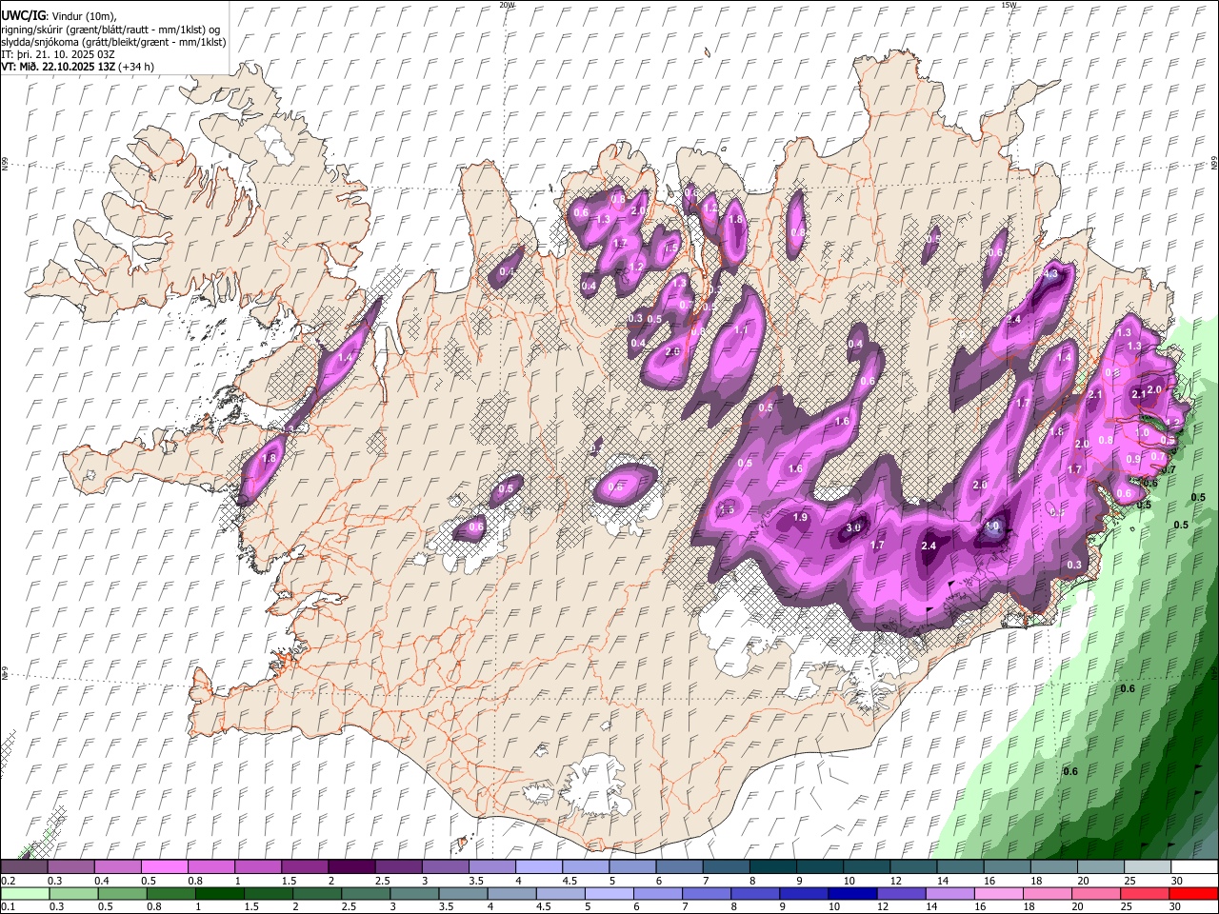The width and height of the screenshot is (1219, 914).
Task: Click the '0.1' label under lower legend
Action: tap(7, 906)
